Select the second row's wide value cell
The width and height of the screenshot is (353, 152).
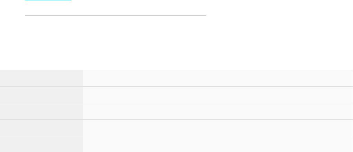coord(218,95)
